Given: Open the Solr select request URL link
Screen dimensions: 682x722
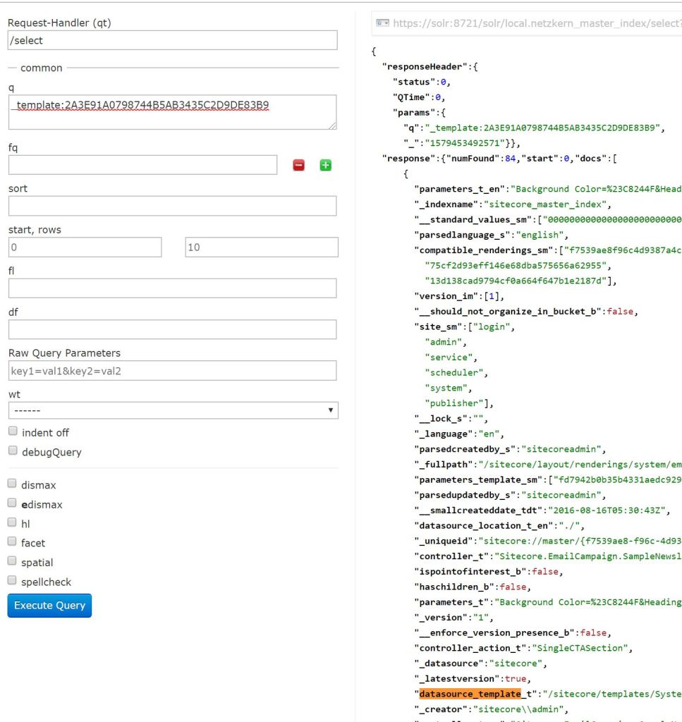Looking at the screenshot, I should 536,23.
